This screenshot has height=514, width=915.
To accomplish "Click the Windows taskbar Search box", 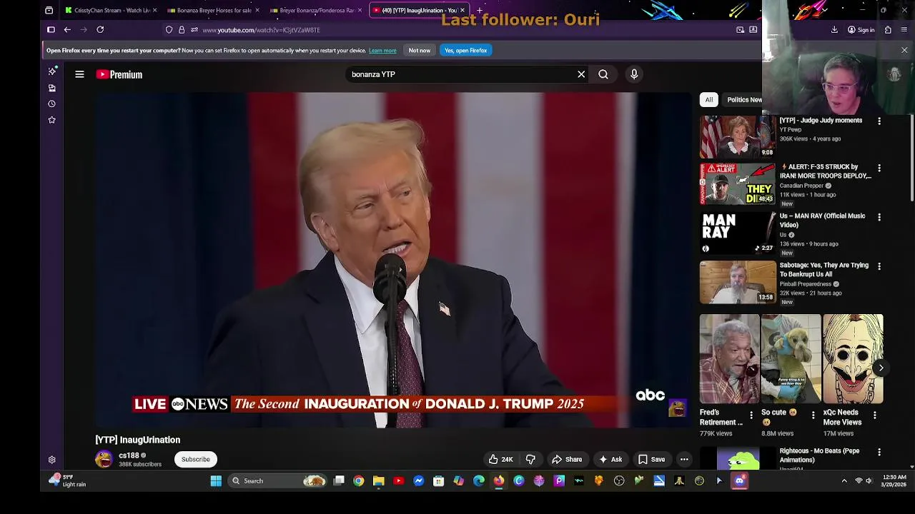I will (x=279, y=481).
